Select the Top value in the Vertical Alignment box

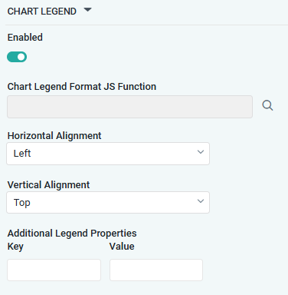[x=22, y=203]
